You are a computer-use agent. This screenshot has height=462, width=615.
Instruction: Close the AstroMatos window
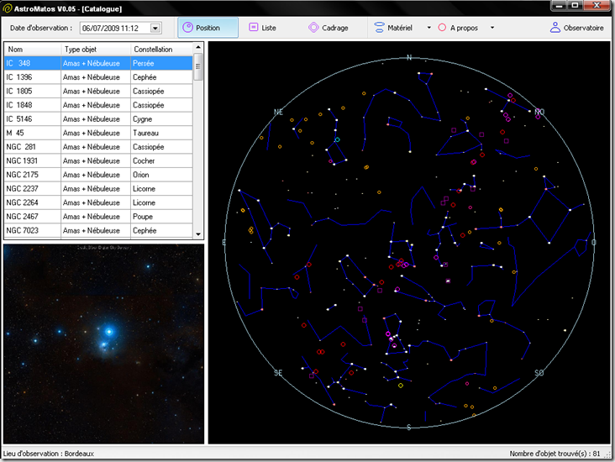click(597, 6)
